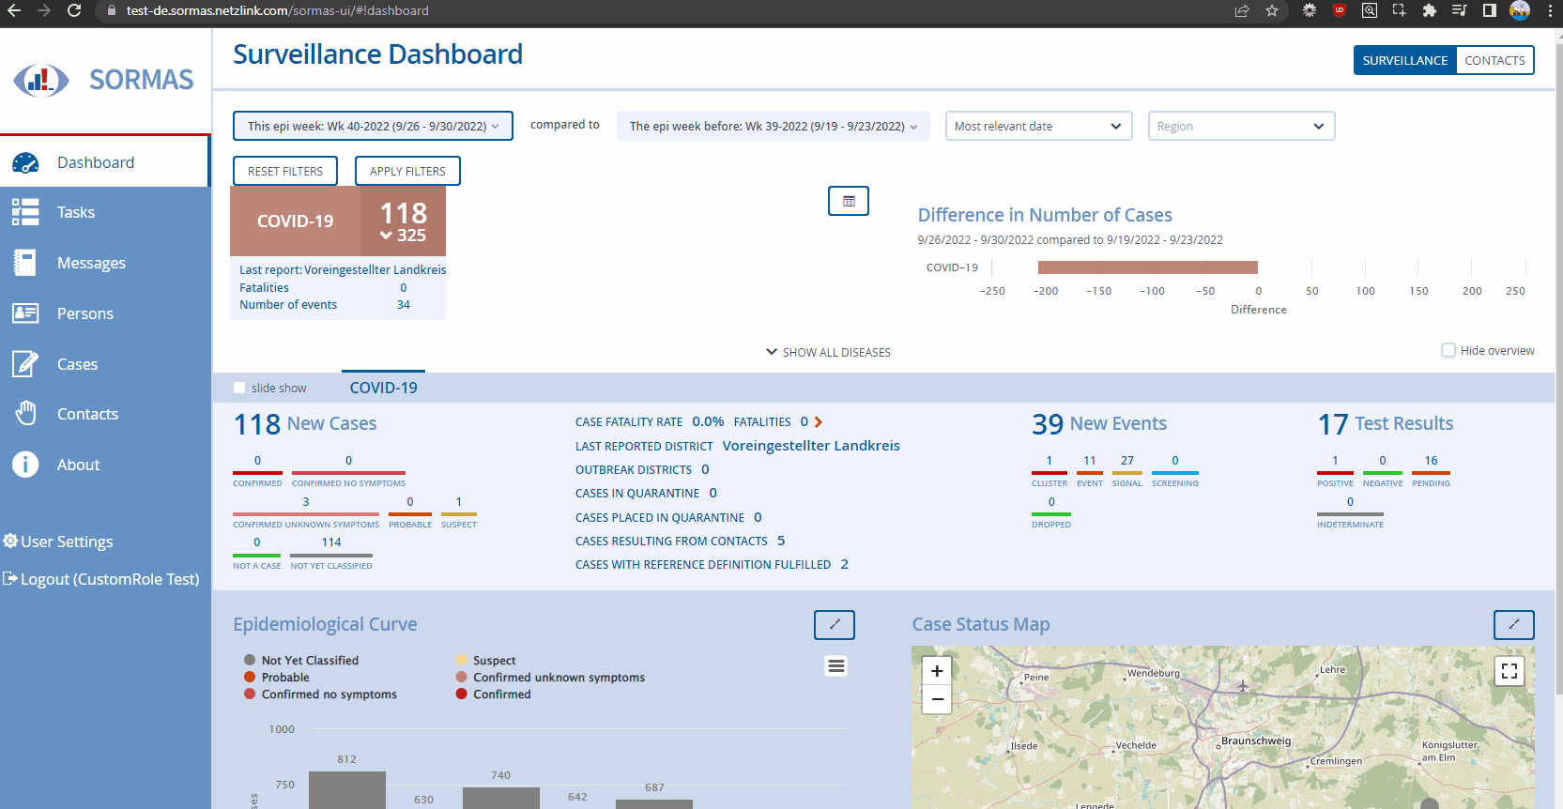The width and height of the screenshot is (1563, 809).
Task: Open Persons card icon in sidebar
Action: pyautogui.click(x=25, y=313)
